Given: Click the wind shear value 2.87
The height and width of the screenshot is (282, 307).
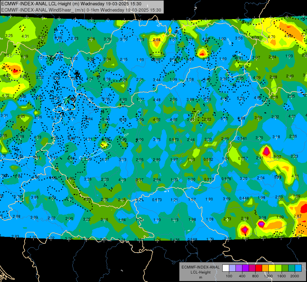Looking at the screenshot, I should click(x=297, y=216).
